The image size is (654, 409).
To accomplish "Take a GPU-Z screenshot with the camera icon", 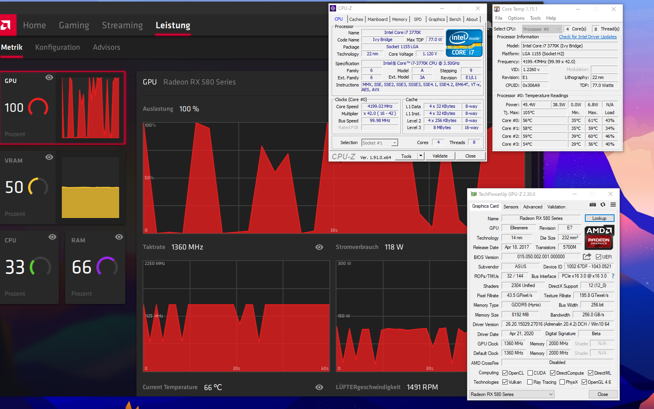I will point(593,204).
